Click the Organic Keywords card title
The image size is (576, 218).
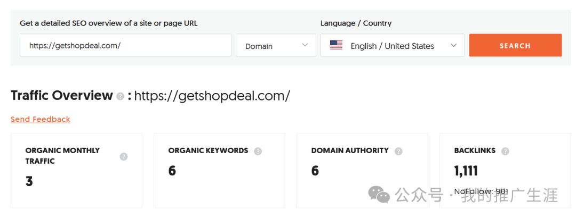coord(209,150)
